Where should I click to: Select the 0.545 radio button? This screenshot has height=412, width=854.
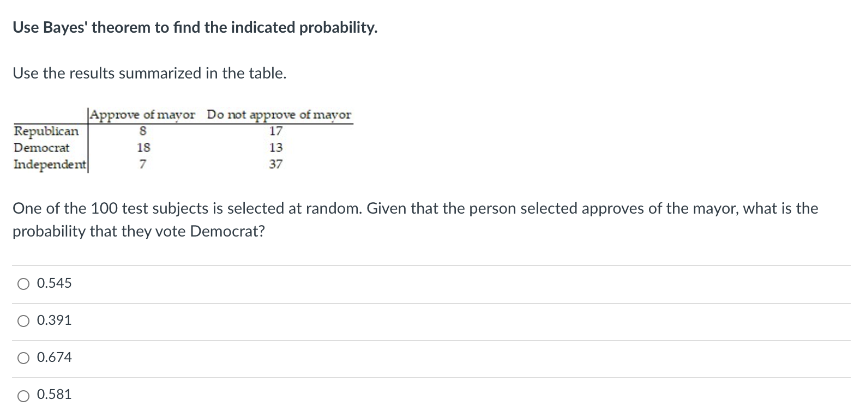pyautogui.click(x=23, y=283)
